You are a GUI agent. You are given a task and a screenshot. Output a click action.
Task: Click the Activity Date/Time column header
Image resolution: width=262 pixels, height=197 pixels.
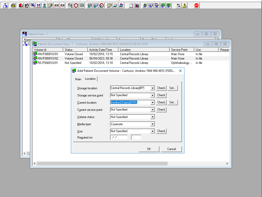(103, 50)
